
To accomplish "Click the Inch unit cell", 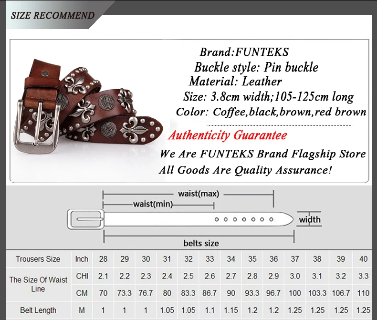I will coord(82,259).
